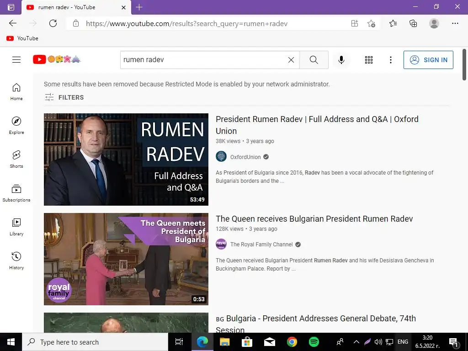Close the 'rumen radev - YouTube' tab
Viewport: 468px width, 351px height.
(123, 7)
